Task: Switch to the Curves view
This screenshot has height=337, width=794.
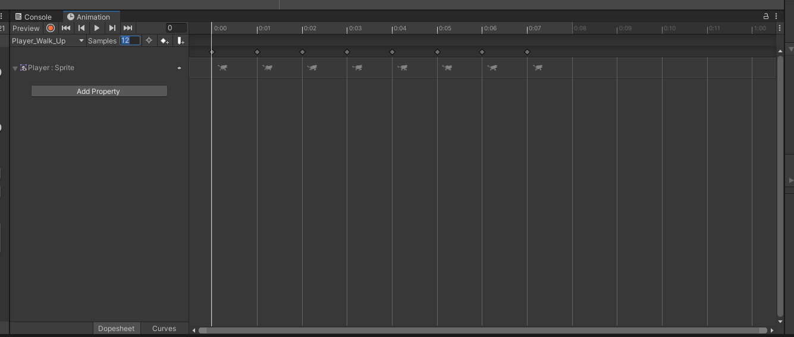Action: [164, 328]
